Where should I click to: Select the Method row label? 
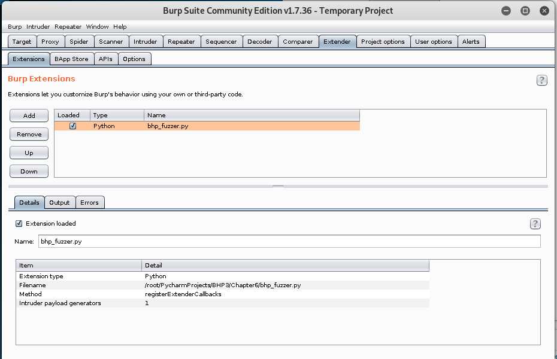click(x=31, y=294)
